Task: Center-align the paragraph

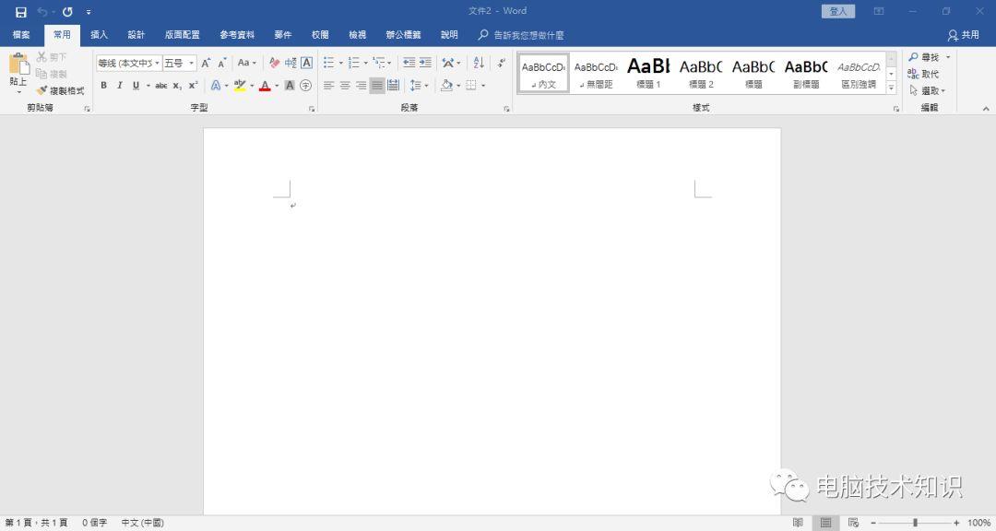Action: (345, 85)
